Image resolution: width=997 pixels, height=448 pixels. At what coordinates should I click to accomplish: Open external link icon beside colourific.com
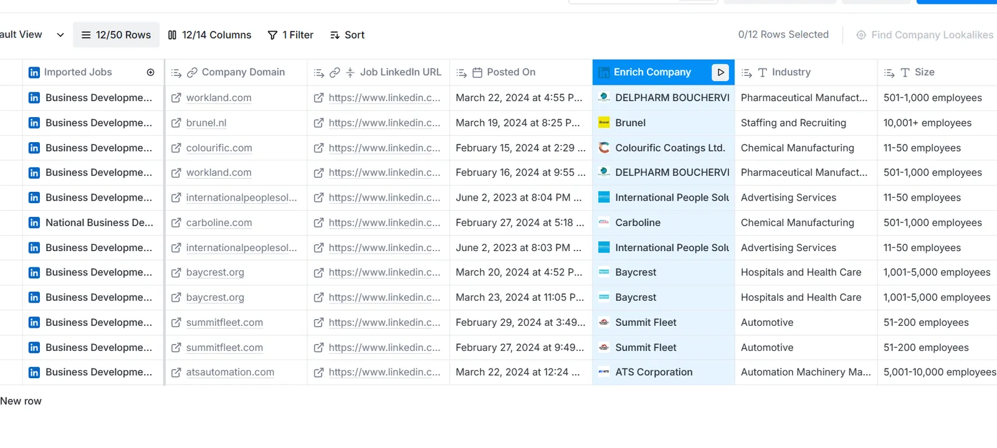click(176, 148)
